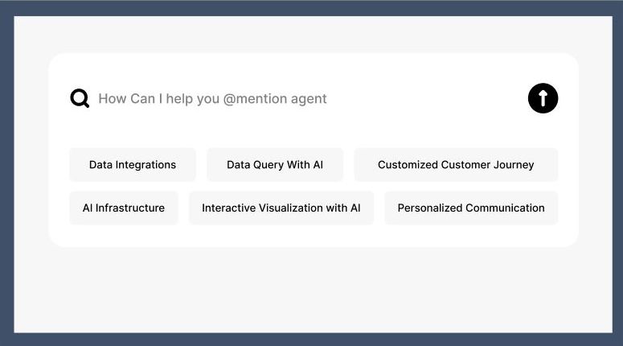
Task: Open the AI Infrastructure suggestion
Action: (x=124, y=208)
